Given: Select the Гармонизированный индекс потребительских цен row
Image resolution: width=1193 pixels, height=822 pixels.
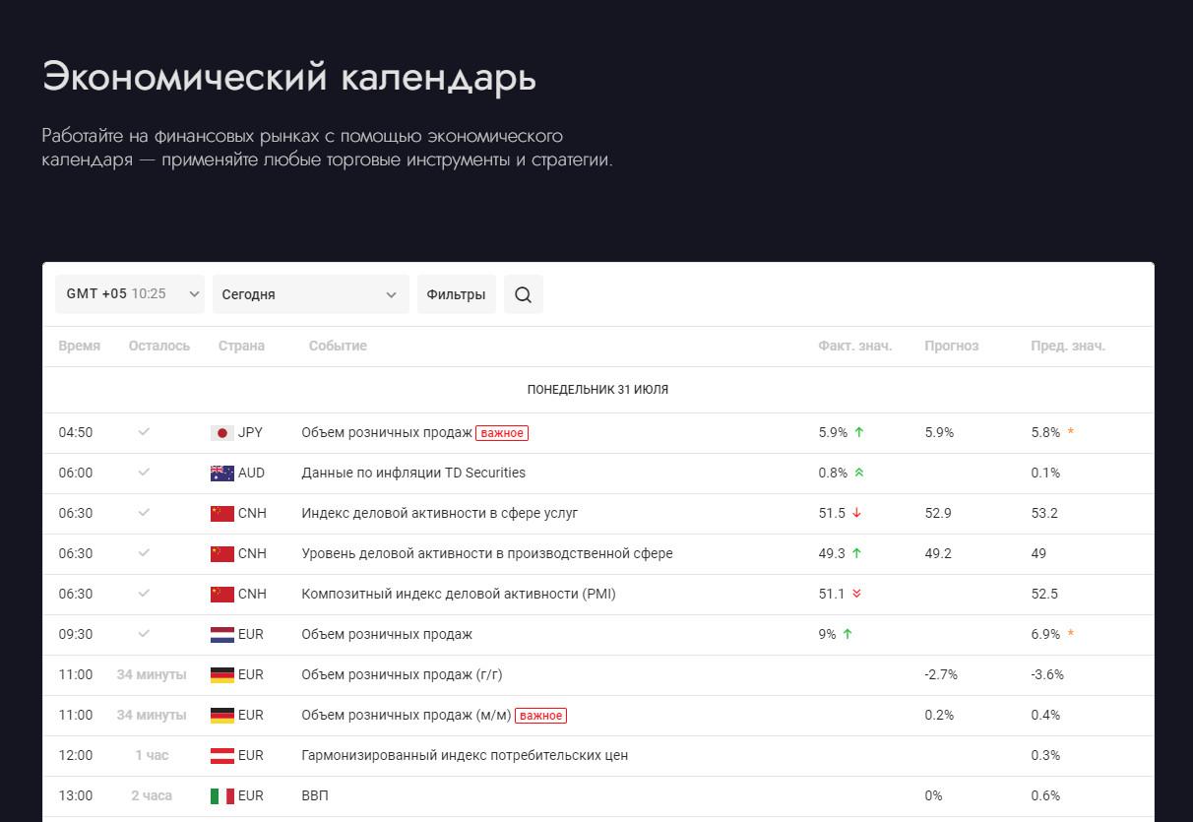Looking at the screenshot, I should coord(465,756).
